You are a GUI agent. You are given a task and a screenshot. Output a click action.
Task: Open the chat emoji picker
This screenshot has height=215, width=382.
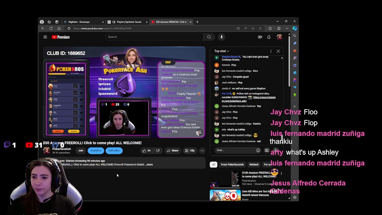[x=258, y=150]
